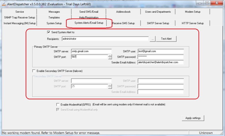Minimize the AlertDispatcher window

click(x=200, y=3)
